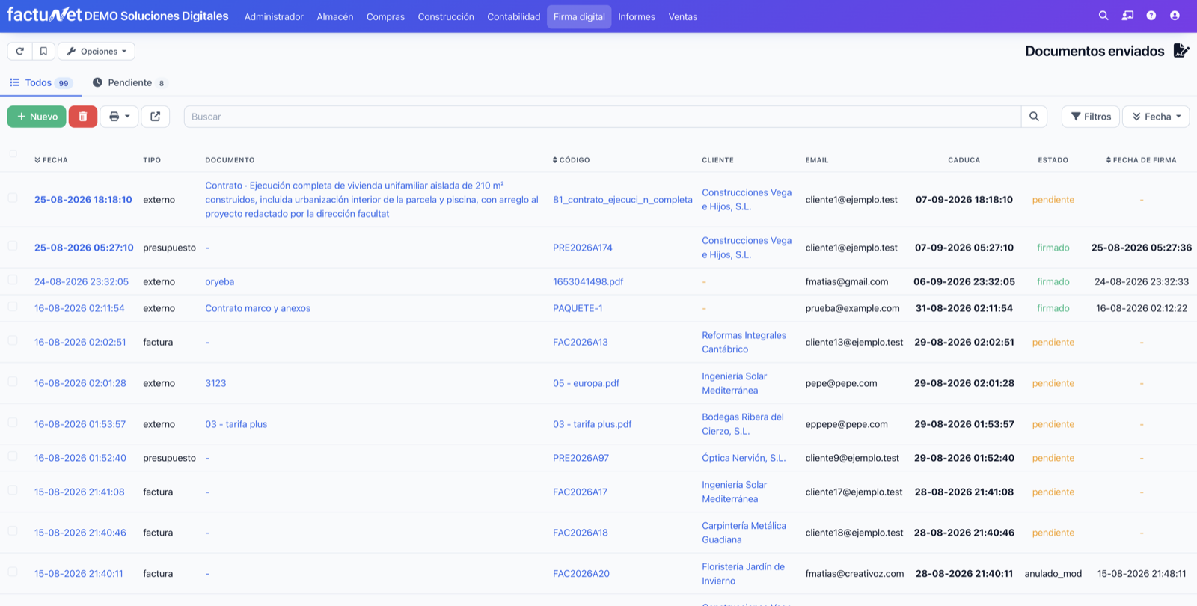This screenshot has width=1197, height=606.
Task: Open document link Contrato marco y anexos
Action: (258, 308)
